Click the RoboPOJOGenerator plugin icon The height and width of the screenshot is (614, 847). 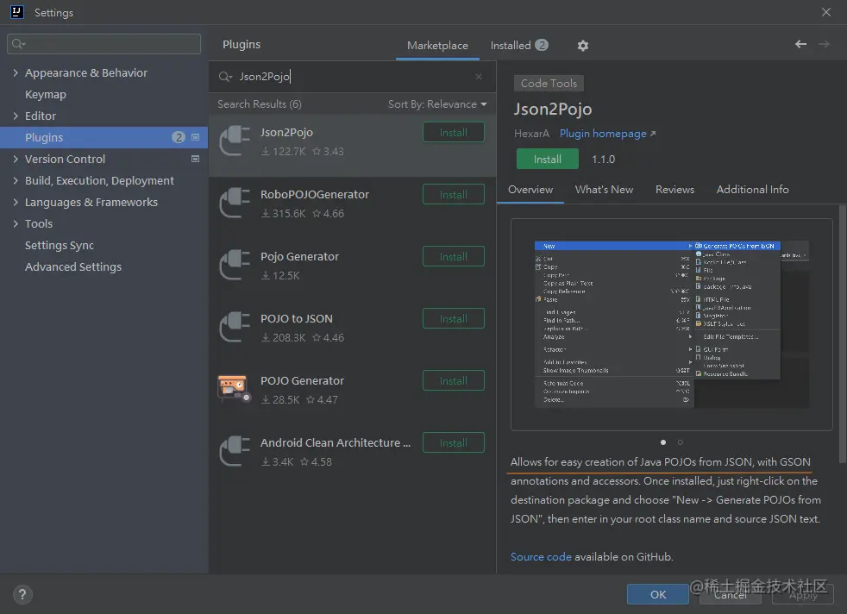point(235,203)
